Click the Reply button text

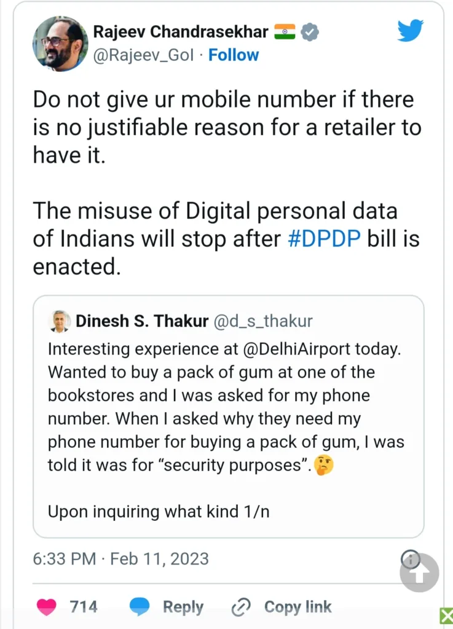183,608
